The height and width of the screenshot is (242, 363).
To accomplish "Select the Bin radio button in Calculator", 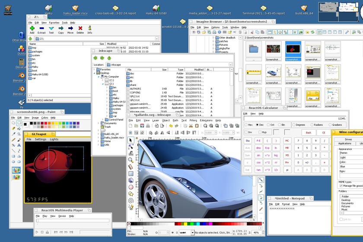I will pyautogui.click(x=279, y=124).
